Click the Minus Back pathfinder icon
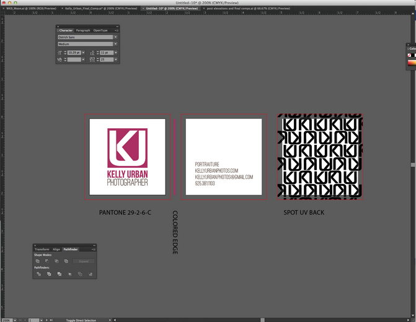 [x=91, y=274]
